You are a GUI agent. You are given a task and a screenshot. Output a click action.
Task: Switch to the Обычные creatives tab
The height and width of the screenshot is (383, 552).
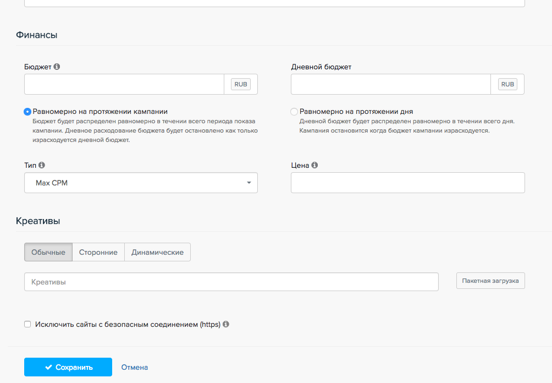(48, 252)
